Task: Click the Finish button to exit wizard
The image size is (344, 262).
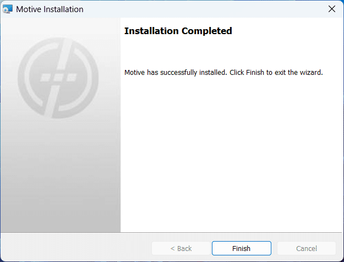Action: click(x=241, y=248)
